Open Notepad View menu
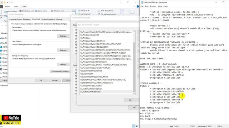 click(160, 6)
